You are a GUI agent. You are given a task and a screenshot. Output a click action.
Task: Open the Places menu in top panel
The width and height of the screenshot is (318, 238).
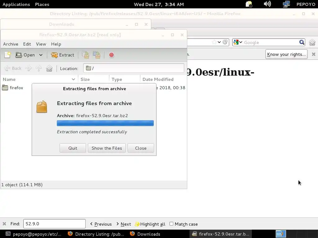pos(42,4)
